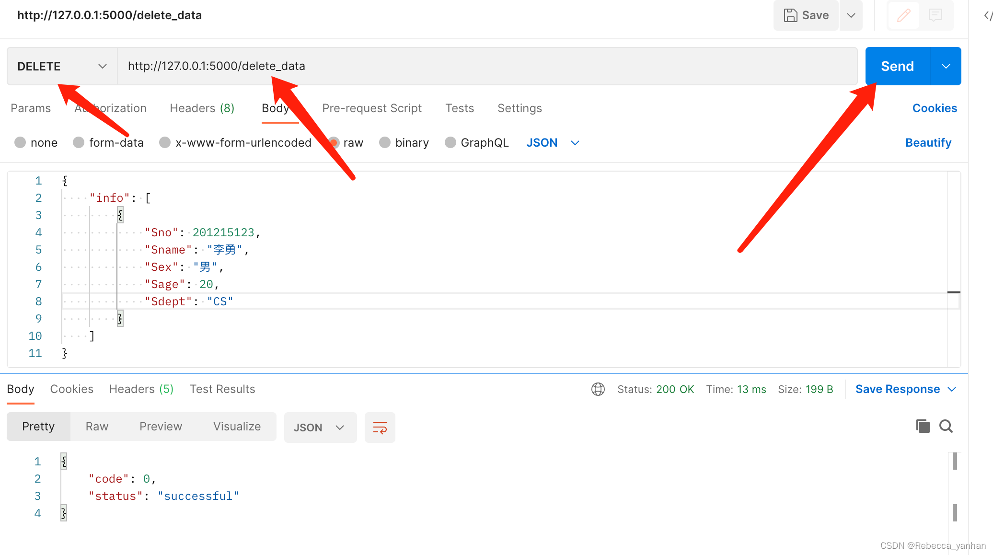The image size is (993, 555).
Task: Click the pencil edit icon
Action: pyautogui.click(x=903, y=15)
